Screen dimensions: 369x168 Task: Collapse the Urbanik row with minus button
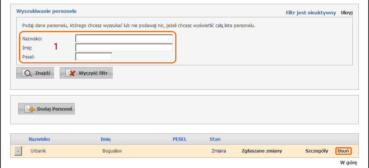coord(18,151)
